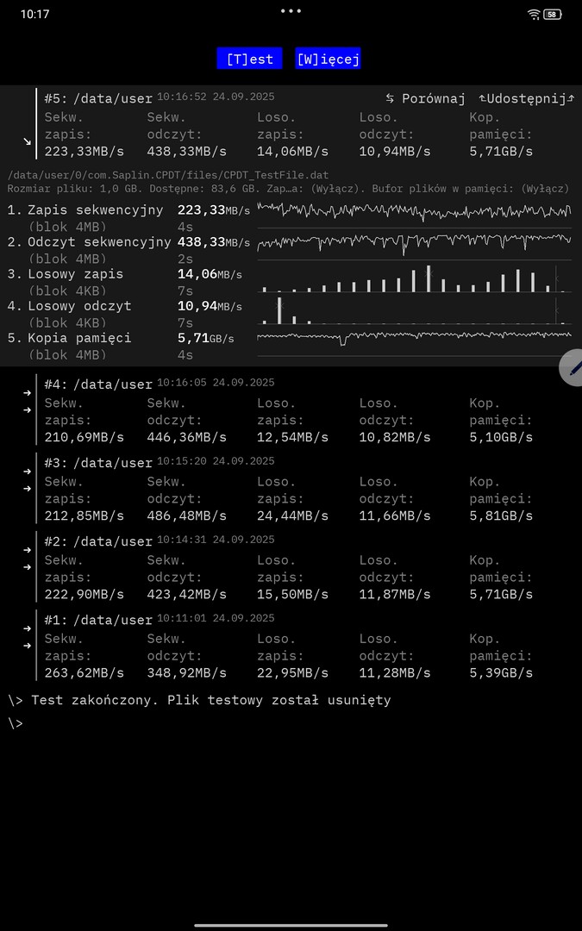Screen dimensions: 582x931
Task: Expand test #1 result details
Action: [27, 636]
